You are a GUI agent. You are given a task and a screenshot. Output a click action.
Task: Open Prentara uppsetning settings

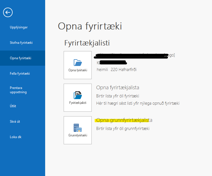19,90
